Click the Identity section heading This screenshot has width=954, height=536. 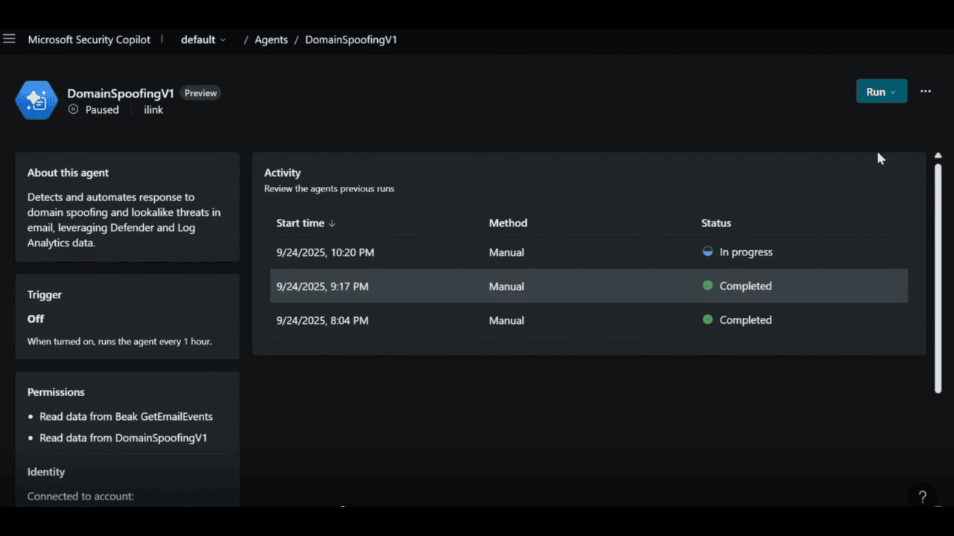pyautogui.click(x=46, y=472)
